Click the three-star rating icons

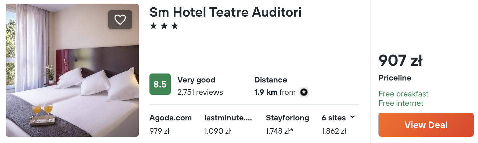tap(164, 26)
